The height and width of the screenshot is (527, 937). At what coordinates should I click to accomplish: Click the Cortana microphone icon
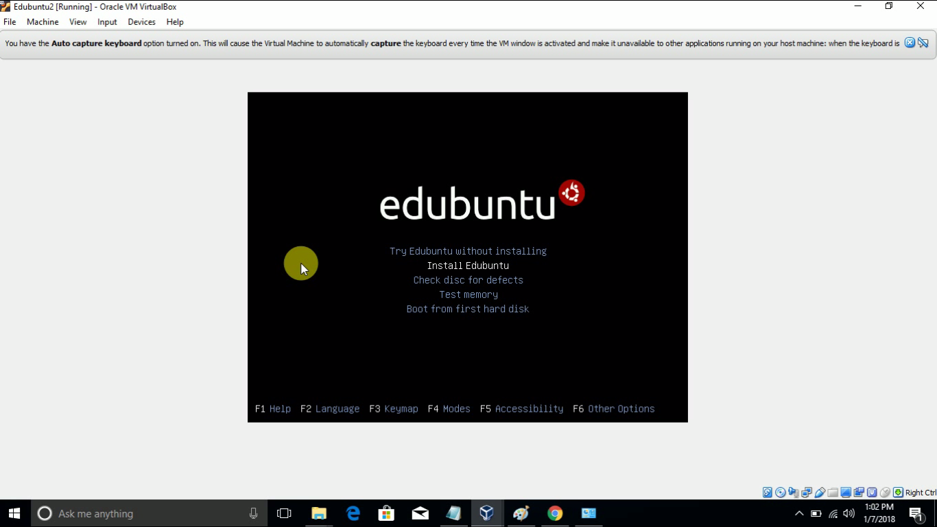click(x=254, y=513)
